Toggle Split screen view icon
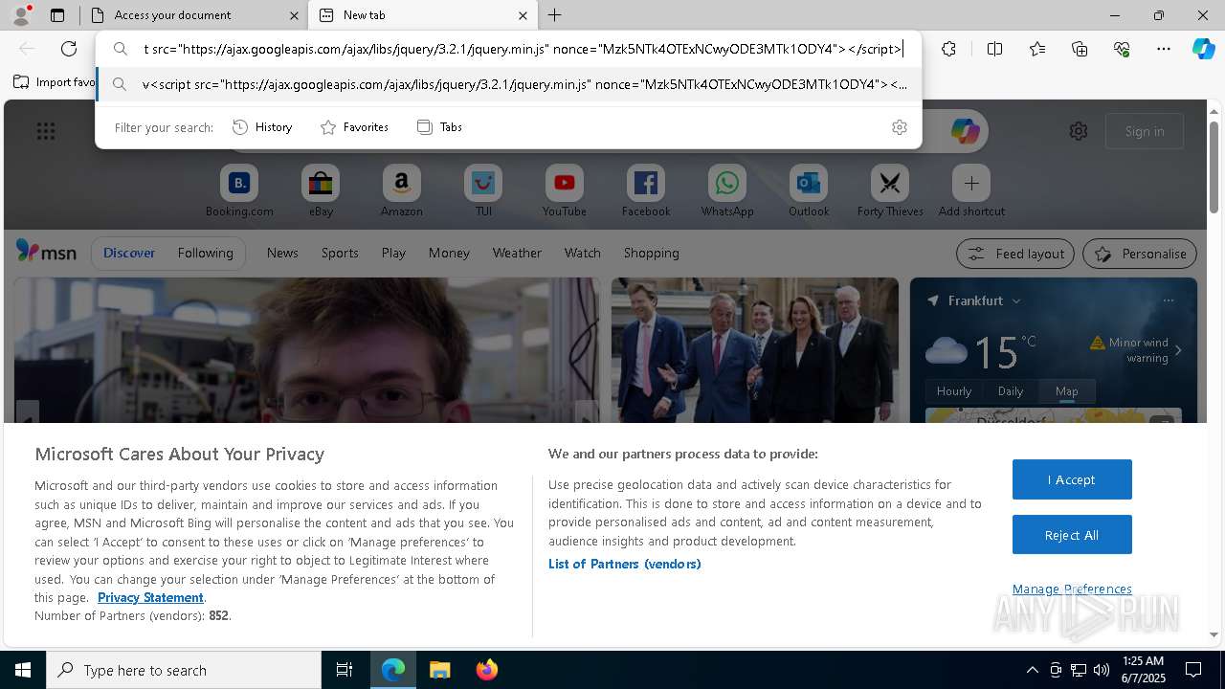 click(994, 49)
